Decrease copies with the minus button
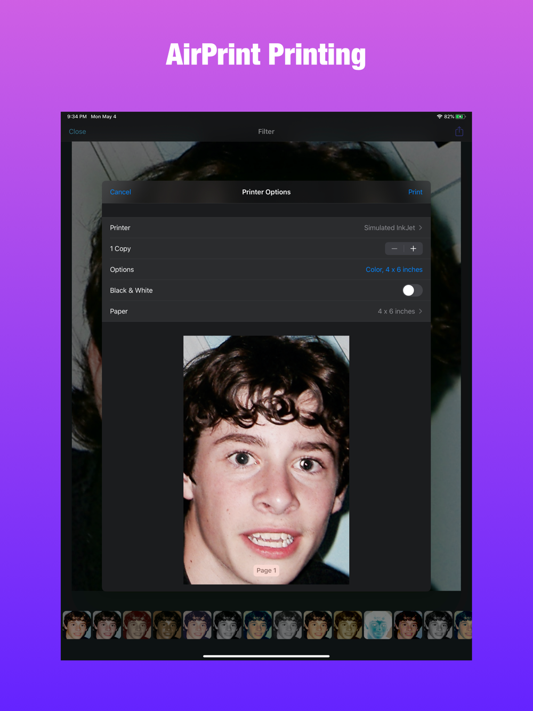The image size is (533, 711). (x=394, y=248)
